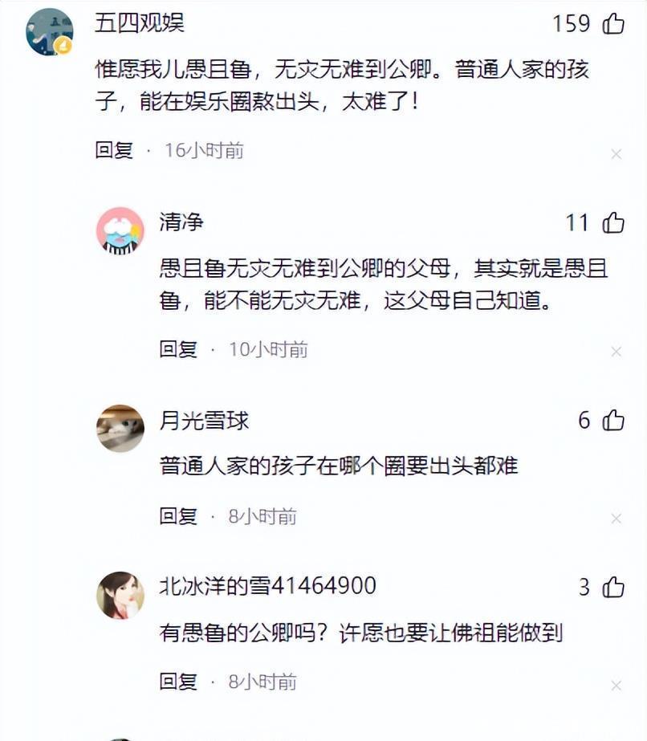Like the comment by 五四观娱
Screen dimensions: 647x741
pyautogui.click(x=613, y=23)
